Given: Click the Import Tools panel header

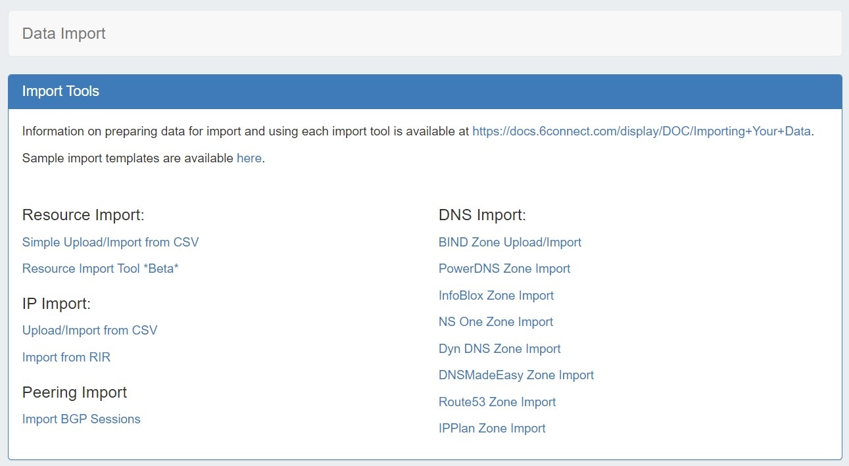Looking at the screenshot, I should (x=61, y=91).
